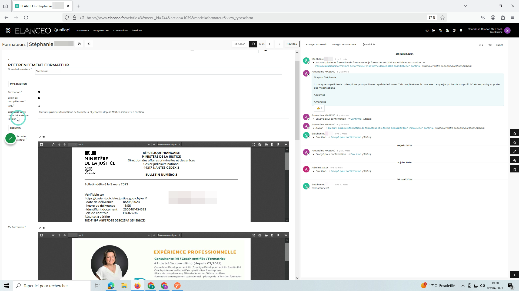Show followers count icon
519x291 pixels.
[x=490, y=45]
